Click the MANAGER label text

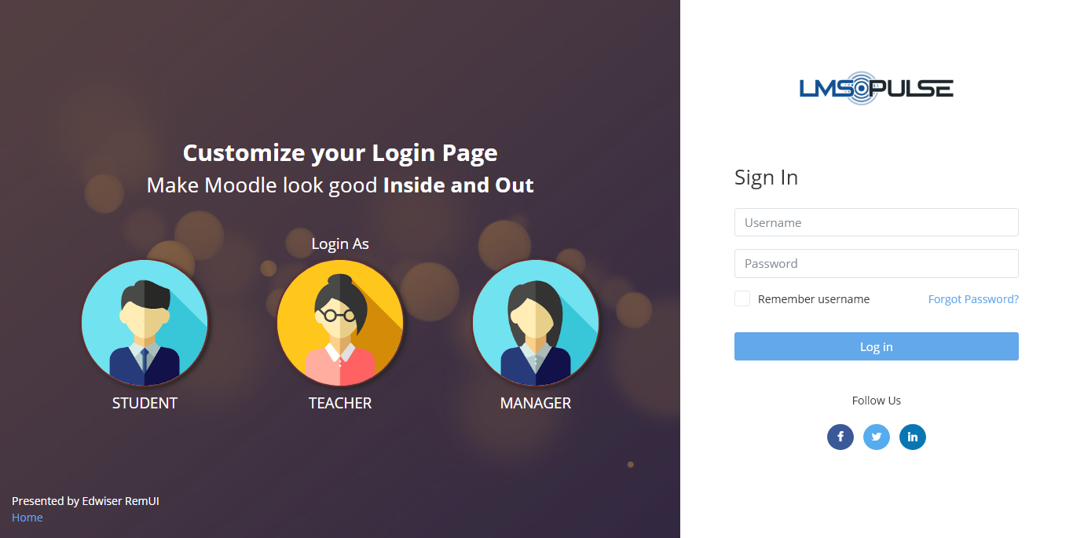tap(536, 403)
